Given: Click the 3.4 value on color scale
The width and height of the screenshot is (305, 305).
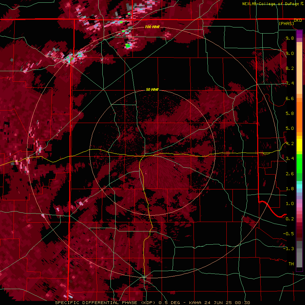Looking at the screenshot, I should tap(290, 159).
